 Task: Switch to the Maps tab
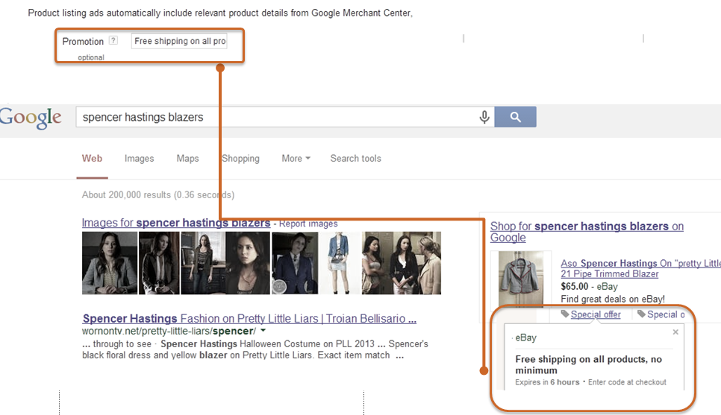[x=187, y=159]
